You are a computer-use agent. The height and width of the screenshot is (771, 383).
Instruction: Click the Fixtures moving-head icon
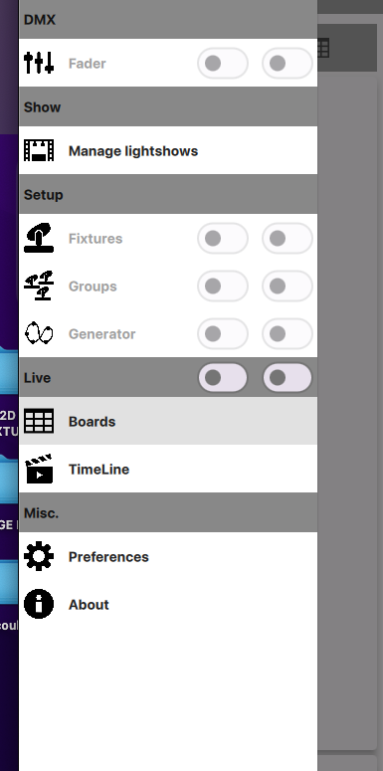pos(39,238)
